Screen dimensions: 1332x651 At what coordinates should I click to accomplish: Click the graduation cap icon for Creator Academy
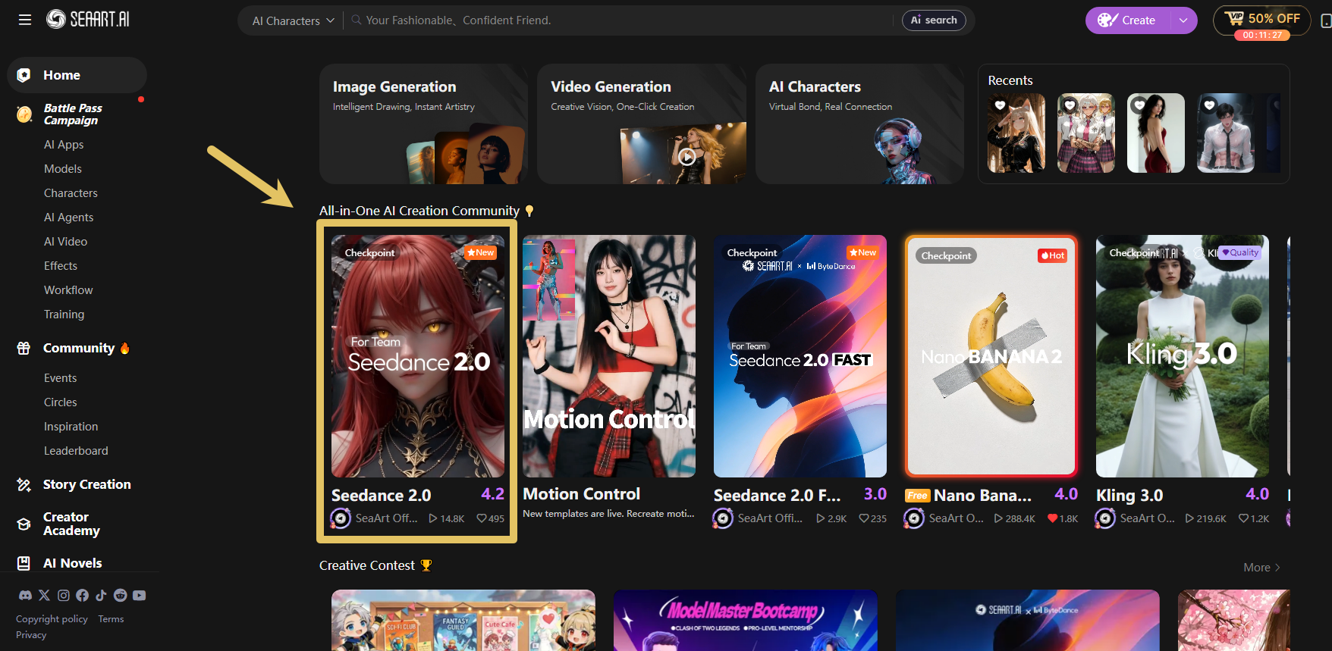(x=24, y=524)
